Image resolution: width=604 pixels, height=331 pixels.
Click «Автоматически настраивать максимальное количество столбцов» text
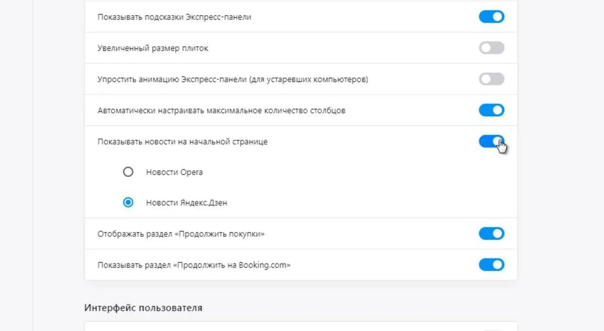coord(221,111)
